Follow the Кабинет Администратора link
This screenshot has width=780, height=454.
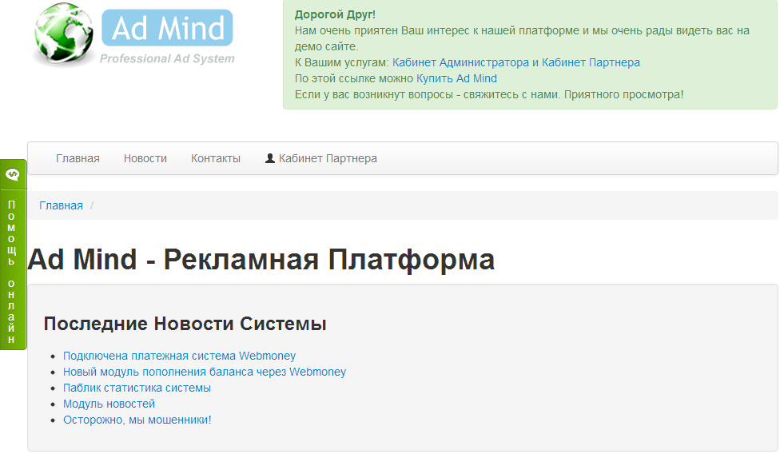point(460,62)
